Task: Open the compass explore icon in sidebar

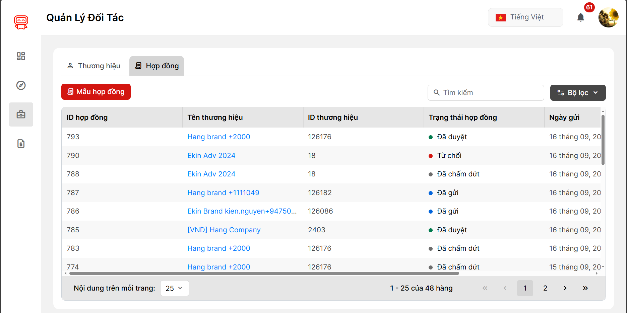Action: [21, 85]
